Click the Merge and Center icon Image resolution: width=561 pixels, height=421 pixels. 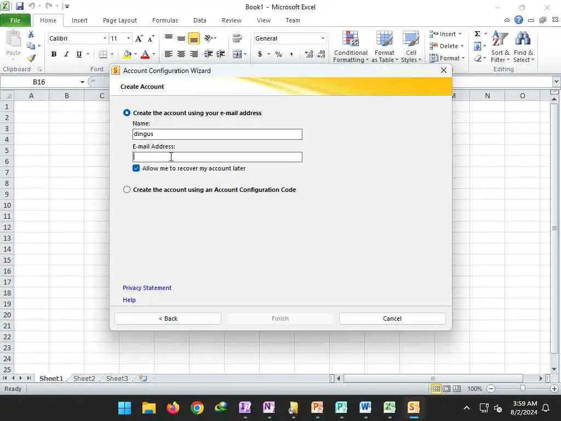[x=237, y=54]
